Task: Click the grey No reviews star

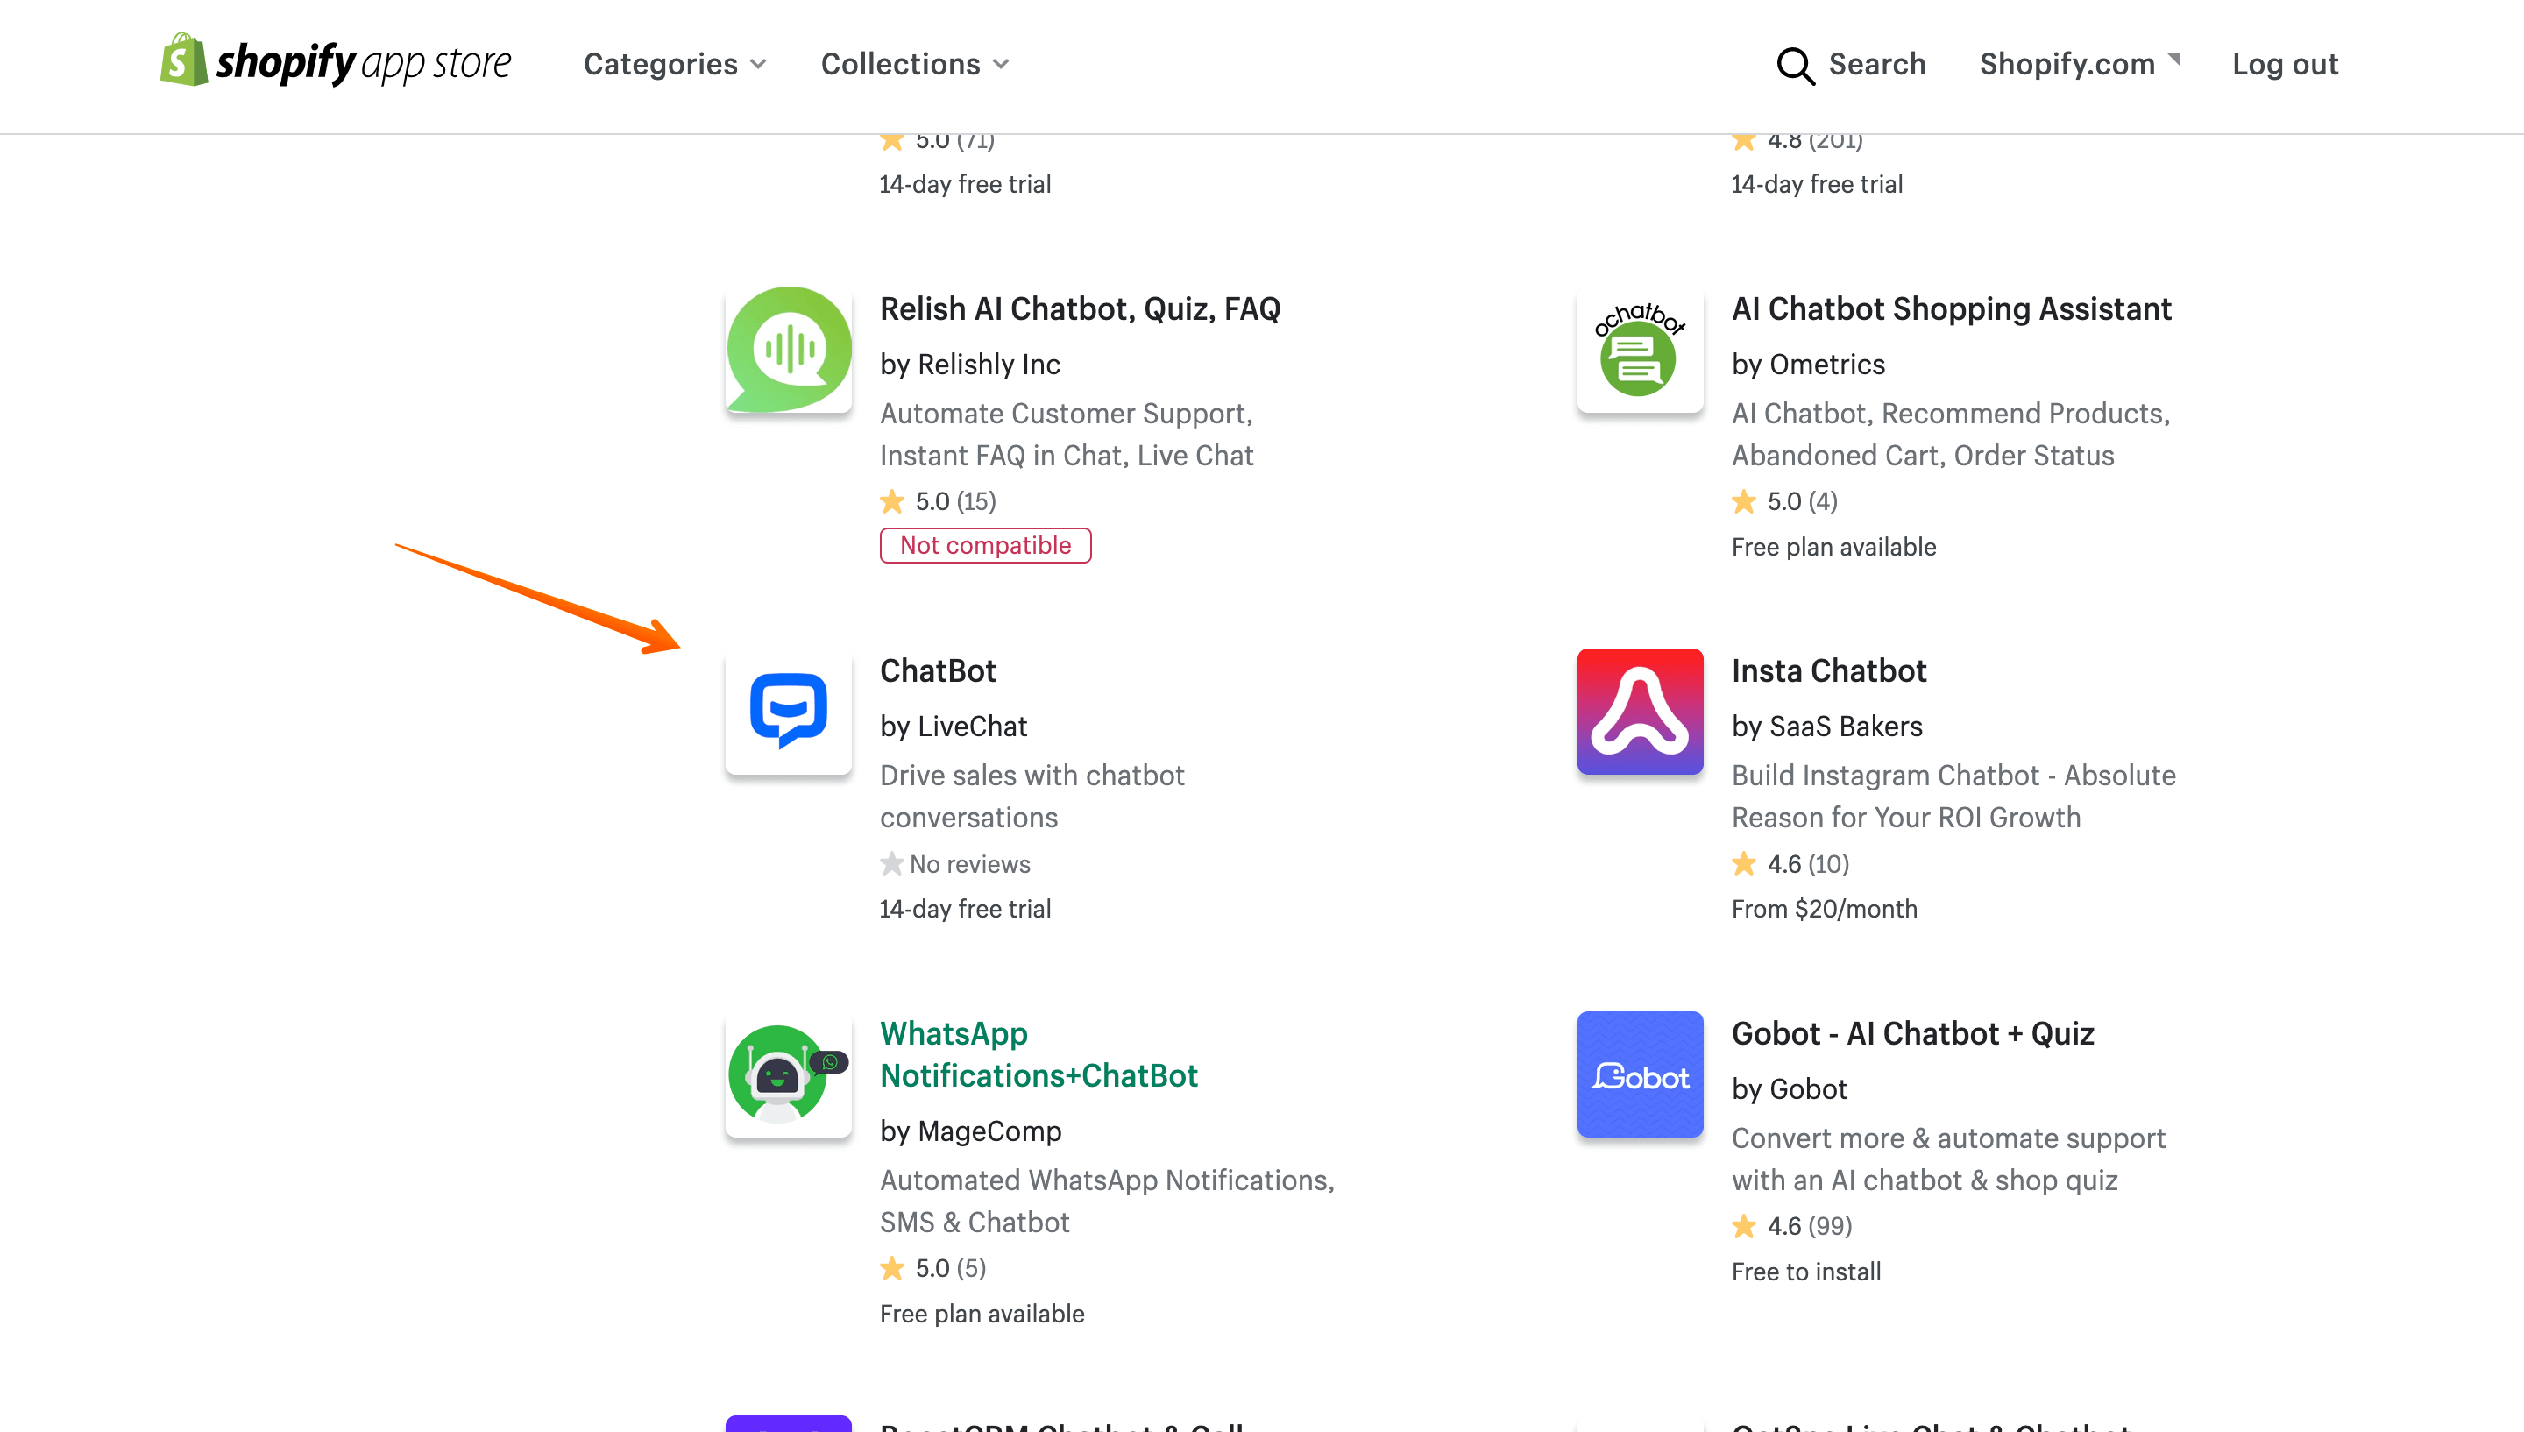Action: [x=892, y=863]
